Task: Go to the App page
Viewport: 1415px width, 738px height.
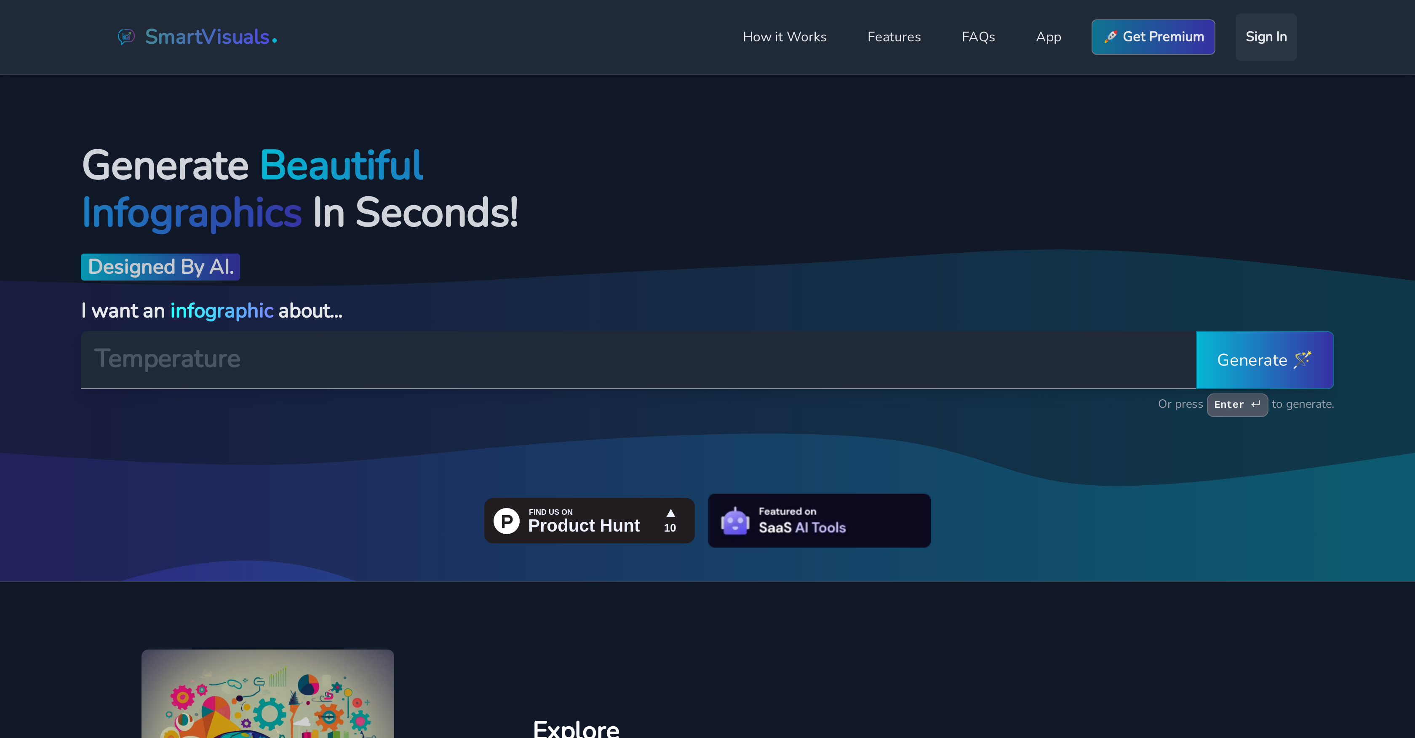Action: click(x=1048, y=37)
